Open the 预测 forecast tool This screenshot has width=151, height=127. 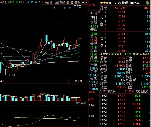[78, 3]
